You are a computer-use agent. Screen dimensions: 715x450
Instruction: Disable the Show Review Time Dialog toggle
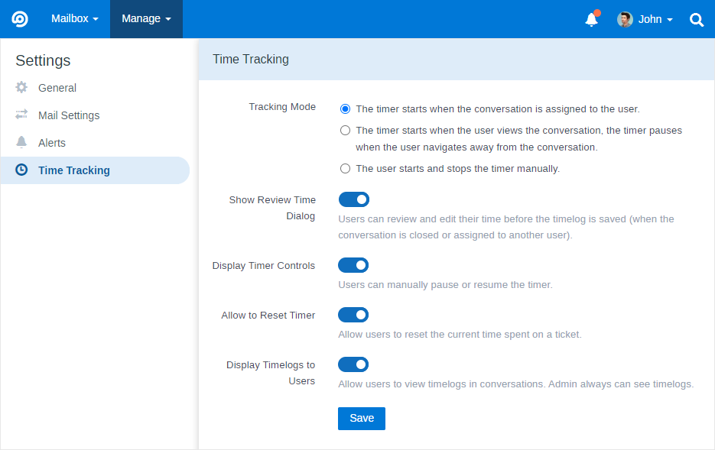[353, 199]
